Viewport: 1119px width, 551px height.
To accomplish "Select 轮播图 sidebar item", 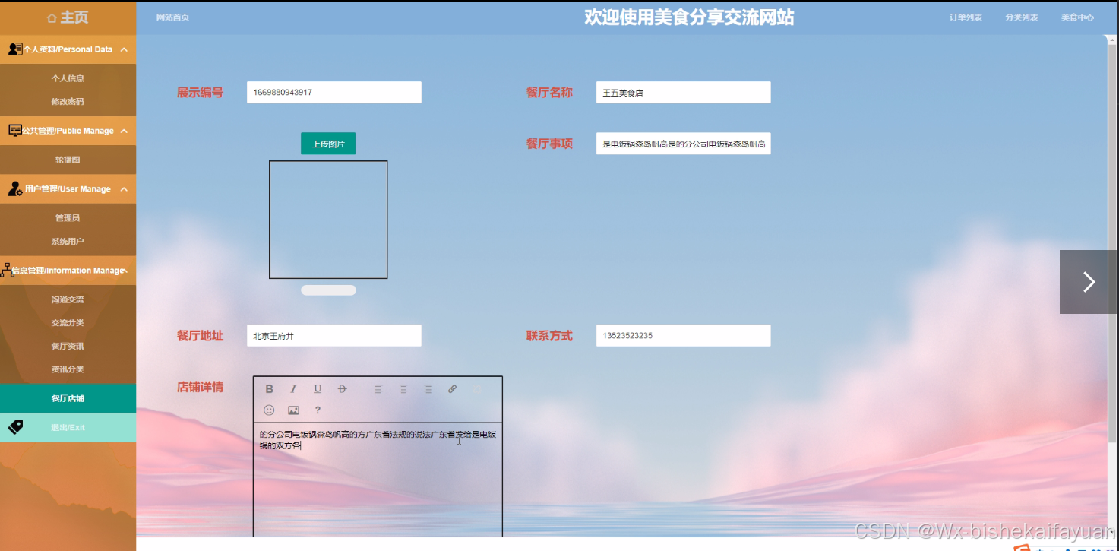I will [68, 160].
